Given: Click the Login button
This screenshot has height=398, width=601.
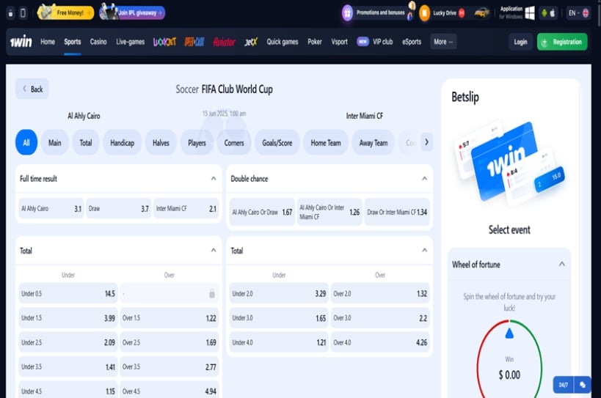Looking at the screenshot, I should [x=520, y=42].
